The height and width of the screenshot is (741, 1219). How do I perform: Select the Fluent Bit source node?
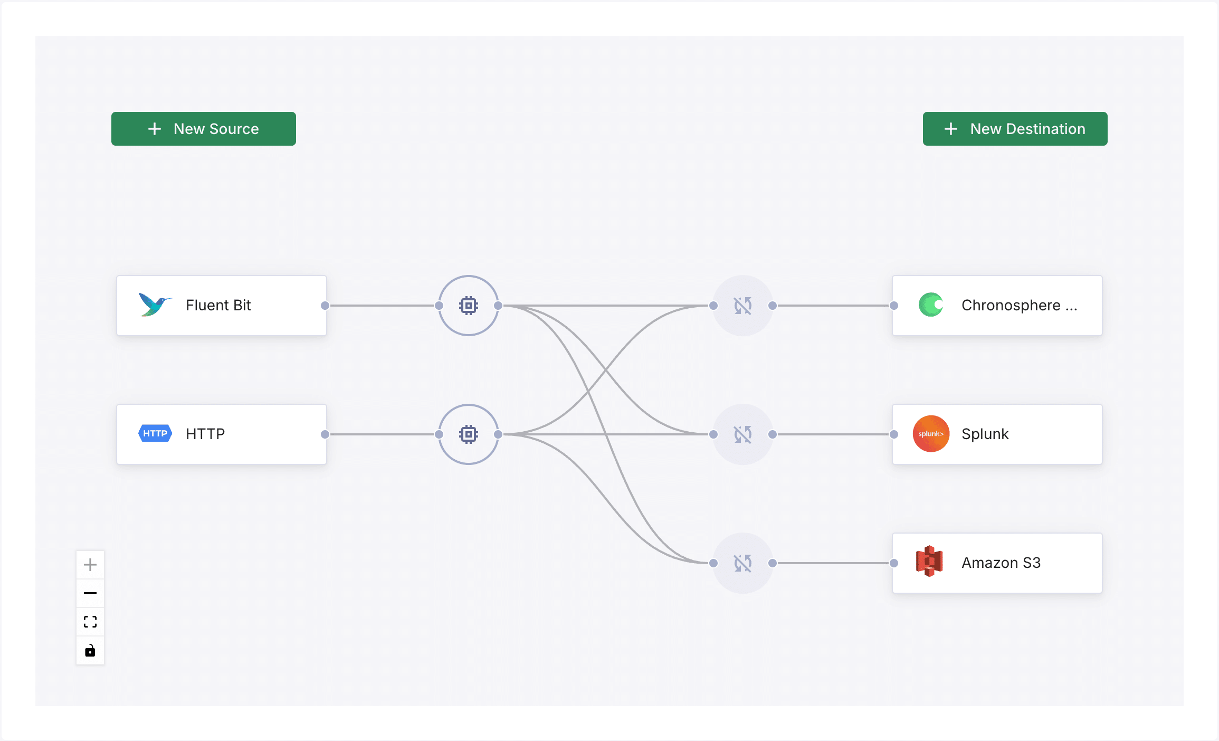222,306
